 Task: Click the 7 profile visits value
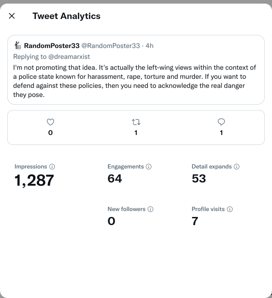(195, 221)
